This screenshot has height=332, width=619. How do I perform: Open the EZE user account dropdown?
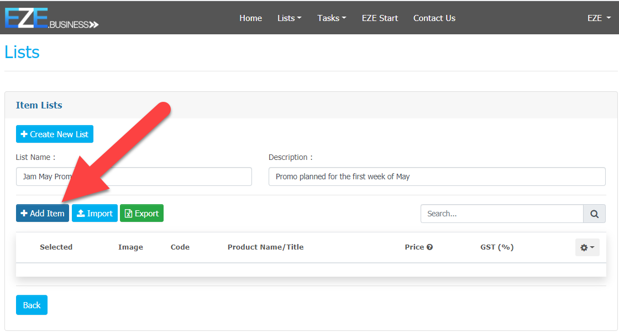click(599, 18)
